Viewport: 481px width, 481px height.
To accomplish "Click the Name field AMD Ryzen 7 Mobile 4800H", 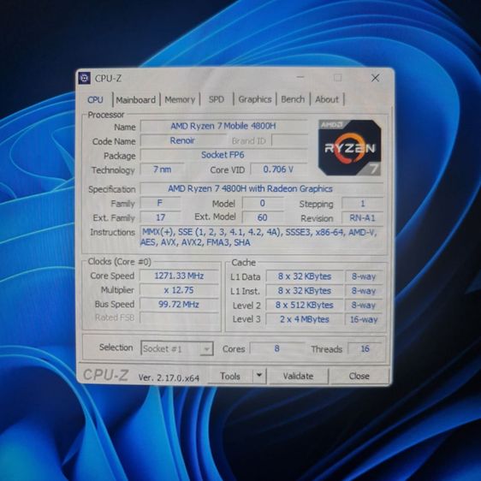I will coord(223,126).
